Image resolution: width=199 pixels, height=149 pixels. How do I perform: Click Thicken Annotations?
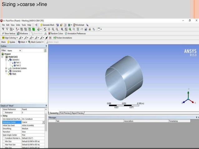[63, 38]
